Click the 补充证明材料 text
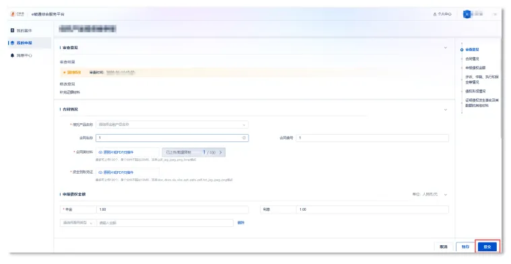 (x=69, y=92)
